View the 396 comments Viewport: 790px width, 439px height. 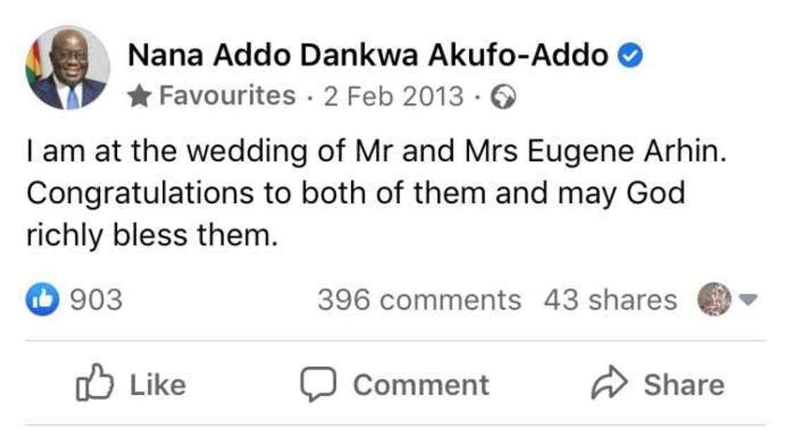420,299
